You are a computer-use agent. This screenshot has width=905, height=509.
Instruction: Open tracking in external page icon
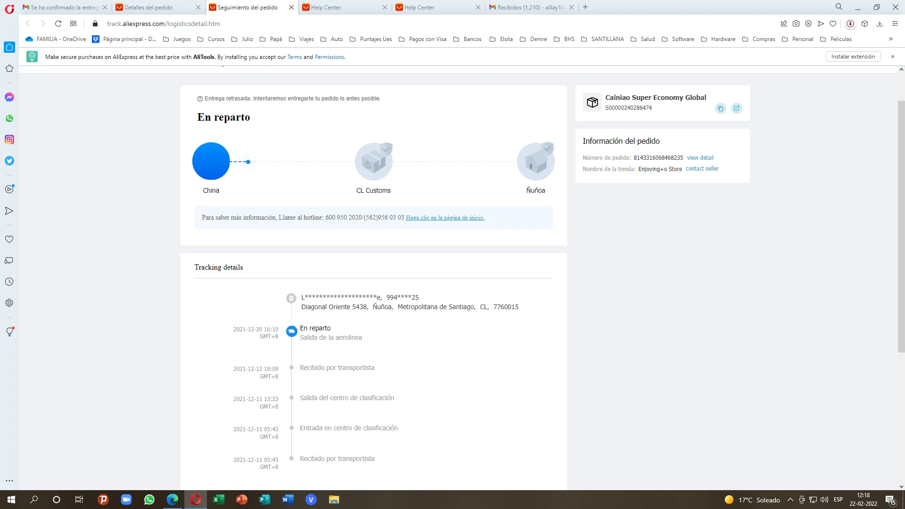pos(736,108)
